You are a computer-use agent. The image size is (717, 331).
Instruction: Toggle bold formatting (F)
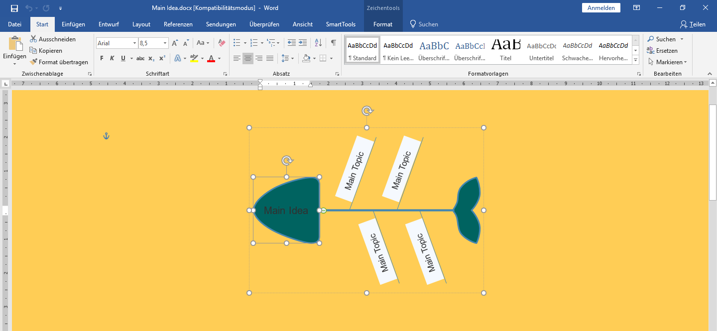tap(102, 59)
